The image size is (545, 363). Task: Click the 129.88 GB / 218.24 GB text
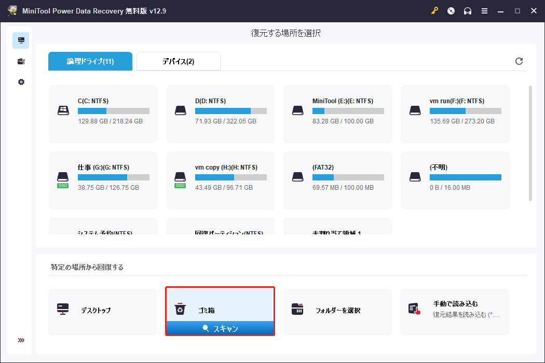110,121
